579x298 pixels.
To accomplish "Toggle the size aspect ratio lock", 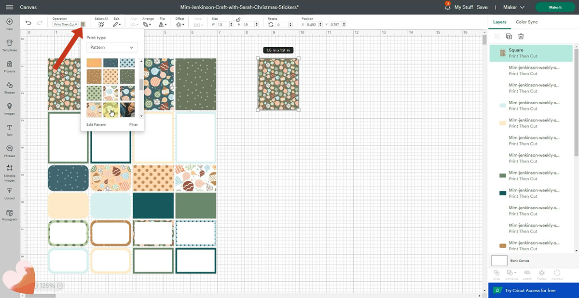I will pyautogui.click(x=238, y=20).
